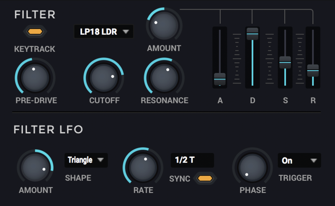Click the Release slider handle
Image resolution: width=335 pixels, height=206 pixels.
(313, 70)
